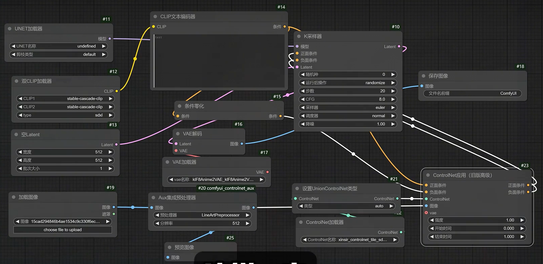Click the Latent output port on 空Latent node
543x264 pixels.
117,145
